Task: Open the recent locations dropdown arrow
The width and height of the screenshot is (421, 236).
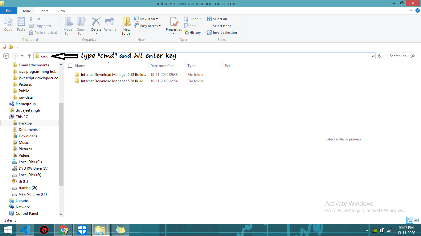Action: tap(22, 56)
